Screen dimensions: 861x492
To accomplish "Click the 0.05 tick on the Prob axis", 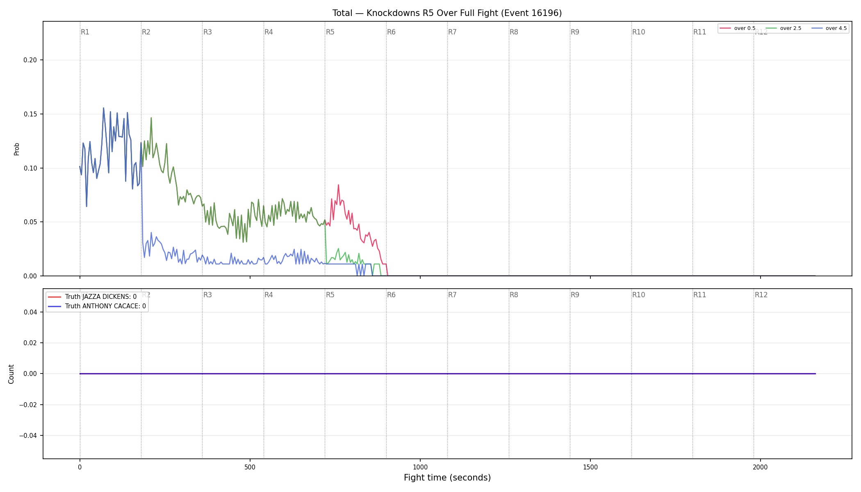I will tap(30, 222).
